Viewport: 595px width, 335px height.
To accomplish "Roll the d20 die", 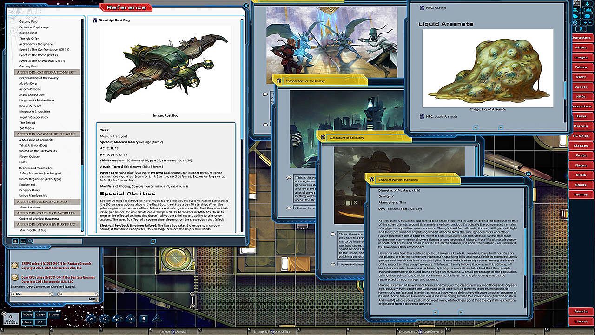I will pos(92,319).
